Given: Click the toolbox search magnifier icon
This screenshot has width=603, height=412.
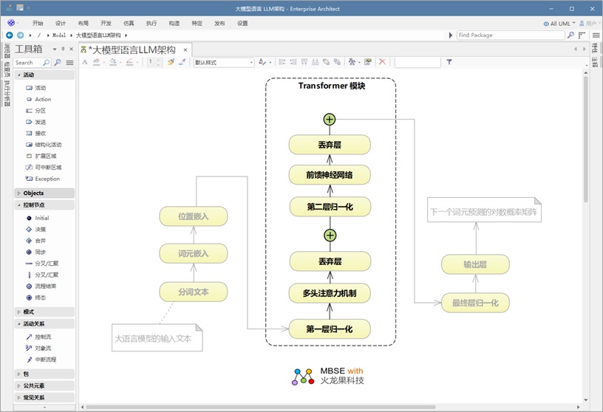Looking at the screenshot, I should (47, 63).
